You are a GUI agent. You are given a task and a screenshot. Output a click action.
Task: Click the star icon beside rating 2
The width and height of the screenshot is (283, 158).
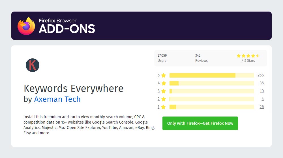point(164,99)
